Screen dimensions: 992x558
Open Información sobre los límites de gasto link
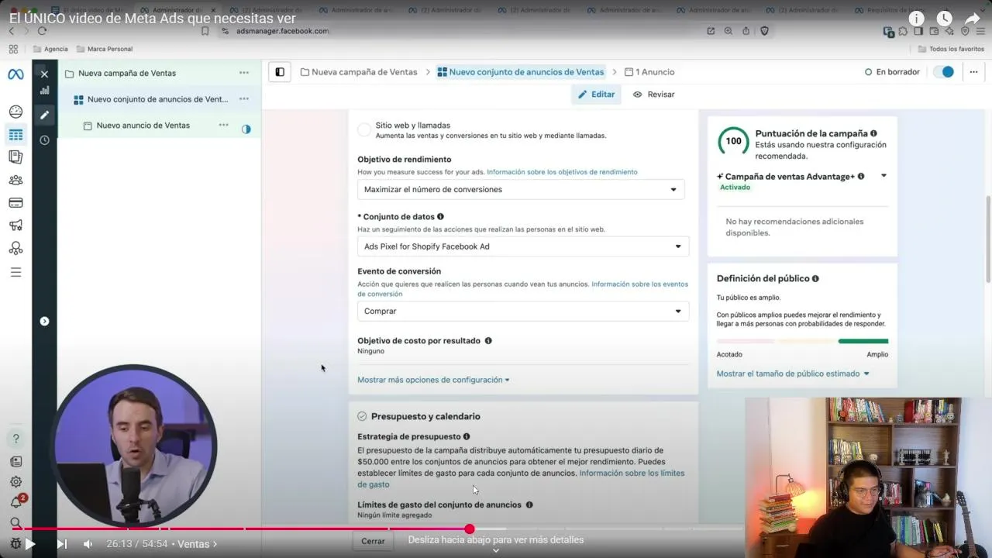point(521,478)
